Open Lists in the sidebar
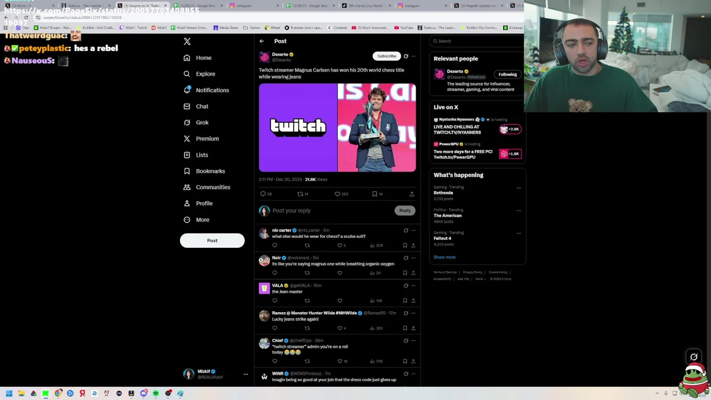711x400 pixels. [196, 155]
